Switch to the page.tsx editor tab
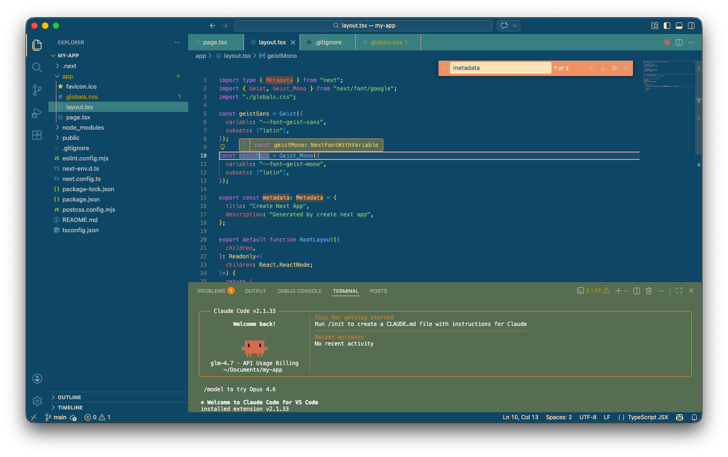Image resolution: width=728 pixels, height=457 pixels. point(216,42)
